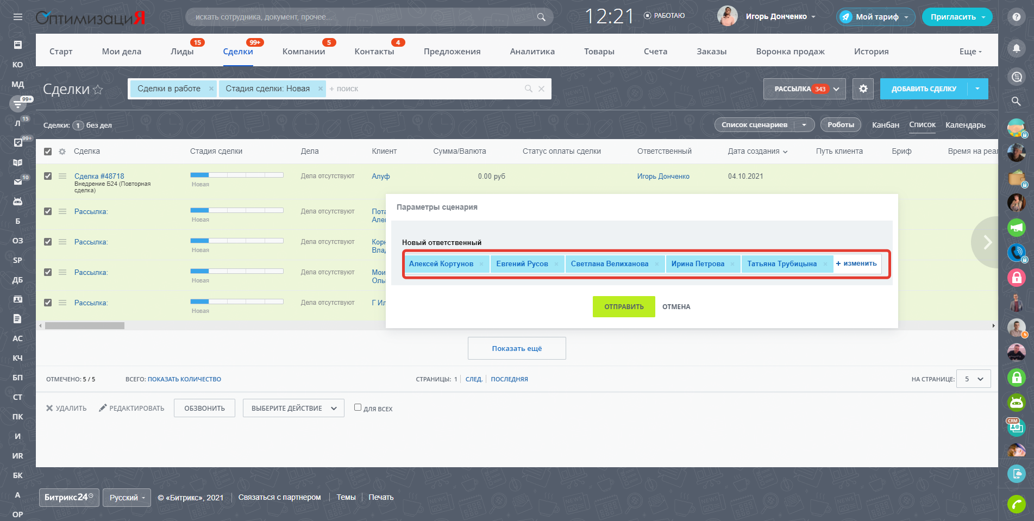Switch to the Компании tab
1034x521 pixels.
(x=303, y=52)
